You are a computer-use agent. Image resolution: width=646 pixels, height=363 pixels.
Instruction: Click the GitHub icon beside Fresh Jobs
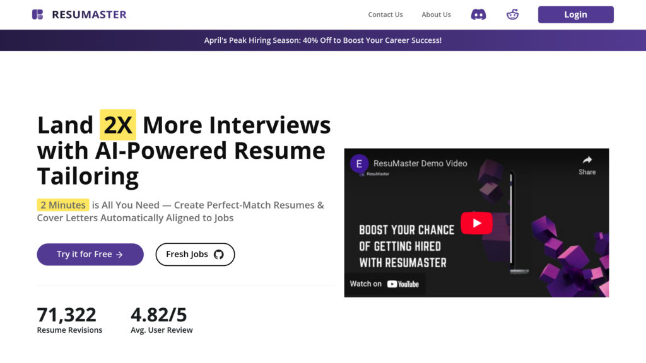(219, 255)
